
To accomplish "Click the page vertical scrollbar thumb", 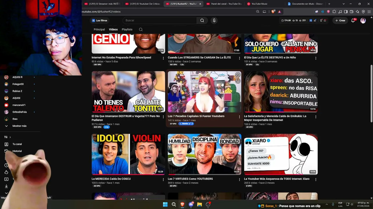I will coord(371,93).
